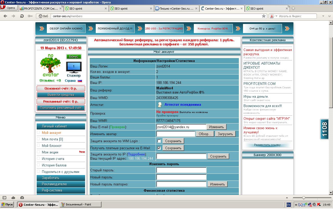Click the EN language indicator
Viewport: 333px width, 224px height.
[x=289, y=205]
